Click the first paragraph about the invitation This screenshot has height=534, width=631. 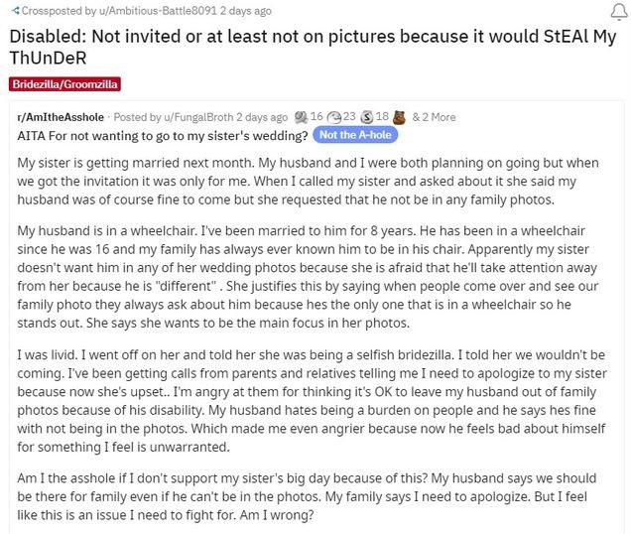(x=308, y=182)
